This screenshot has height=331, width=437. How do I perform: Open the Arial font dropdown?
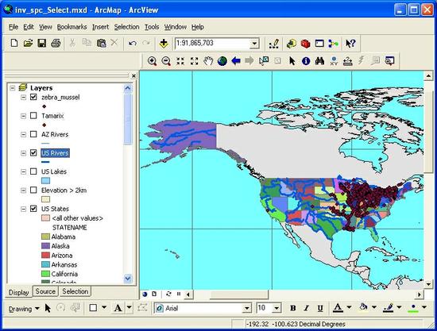click(246, 308)
